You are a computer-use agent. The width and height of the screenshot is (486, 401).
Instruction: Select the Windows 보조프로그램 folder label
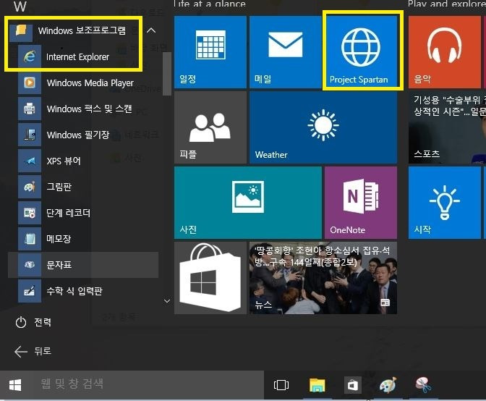(x=82, y=30)
